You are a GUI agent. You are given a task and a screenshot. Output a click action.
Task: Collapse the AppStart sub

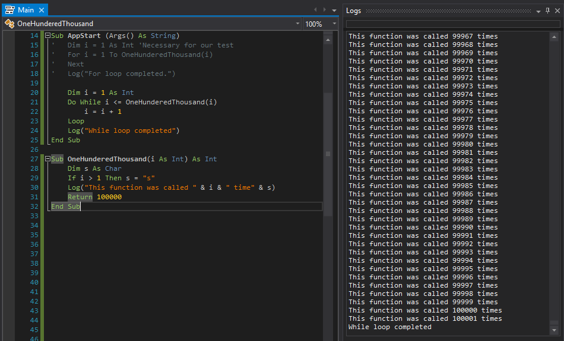coord(47,36)
